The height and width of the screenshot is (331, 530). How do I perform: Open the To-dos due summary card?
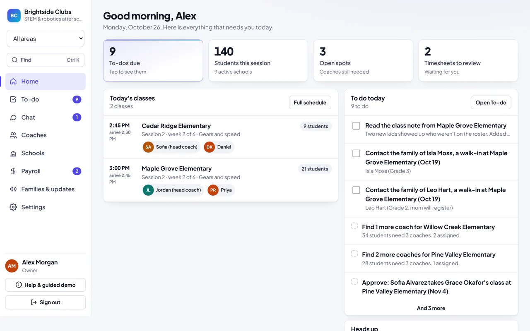pyautogui.click(x=153, y=60)
